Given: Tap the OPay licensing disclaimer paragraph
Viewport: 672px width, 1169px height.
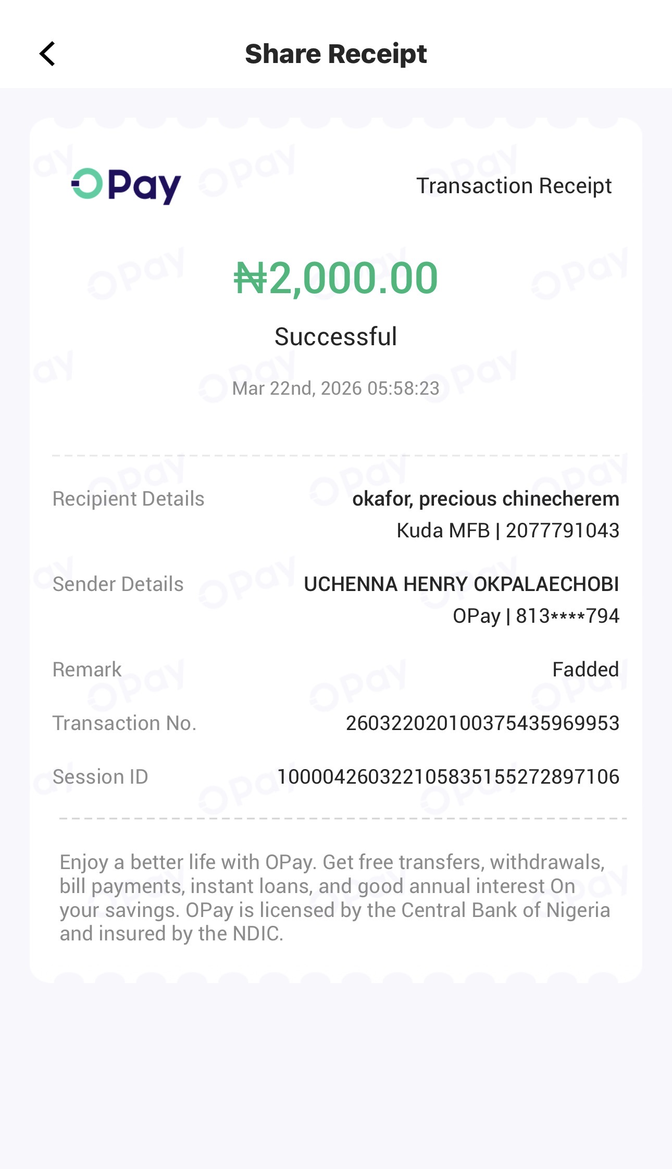Looking at the screenshot, I should click(334, 898).
